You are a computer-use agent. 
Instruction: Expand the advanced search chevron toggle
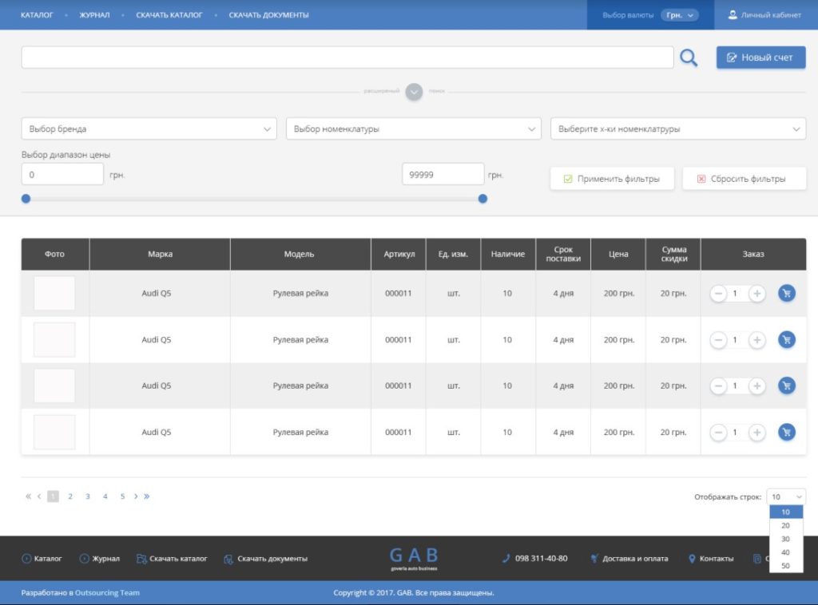coord(414,92)
